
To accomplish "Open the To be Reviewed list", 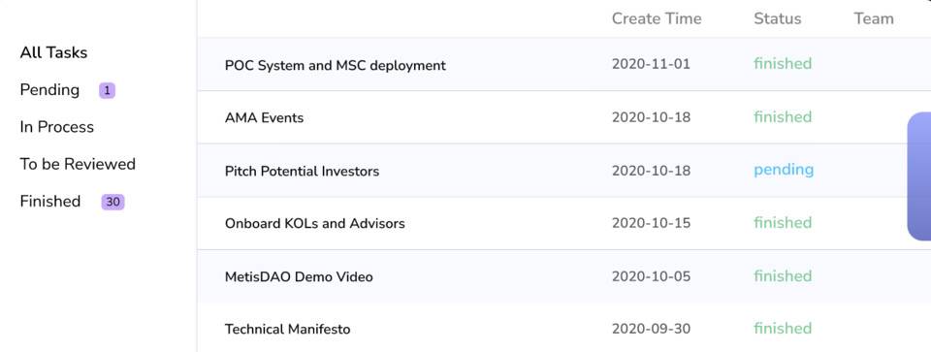I will click(x=78, y=164).
